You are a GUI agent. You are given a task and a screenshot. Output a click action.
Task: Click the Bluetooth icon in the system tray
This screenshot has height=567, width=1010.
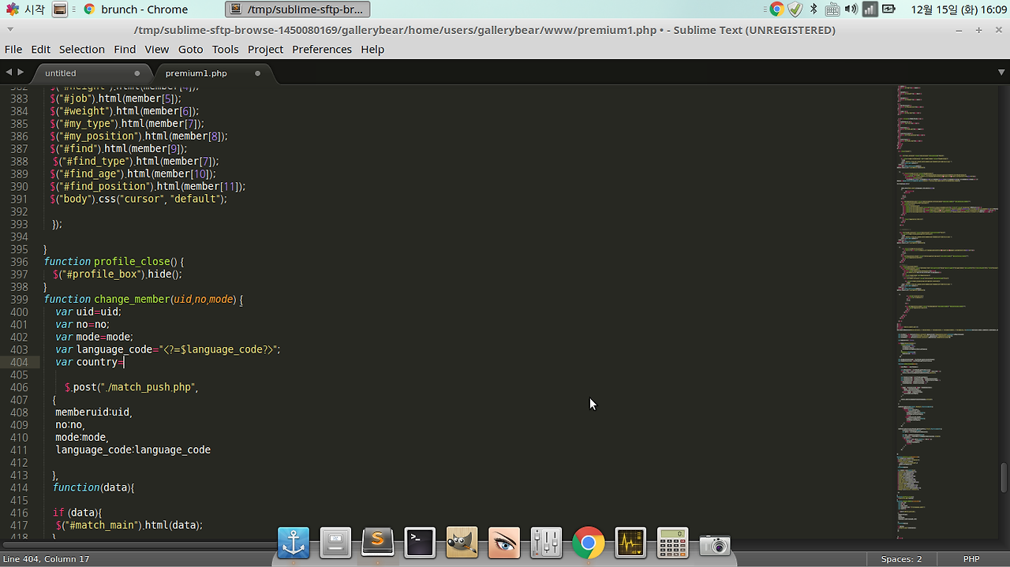point(814,9)
